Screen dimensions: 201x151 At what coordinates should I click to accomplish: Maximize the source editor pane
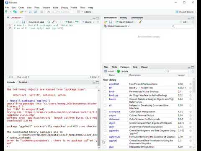(x=98, y=18)
